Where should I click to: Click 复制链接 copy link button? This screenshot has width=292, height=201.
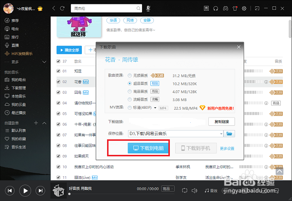(x=221, y=122)
